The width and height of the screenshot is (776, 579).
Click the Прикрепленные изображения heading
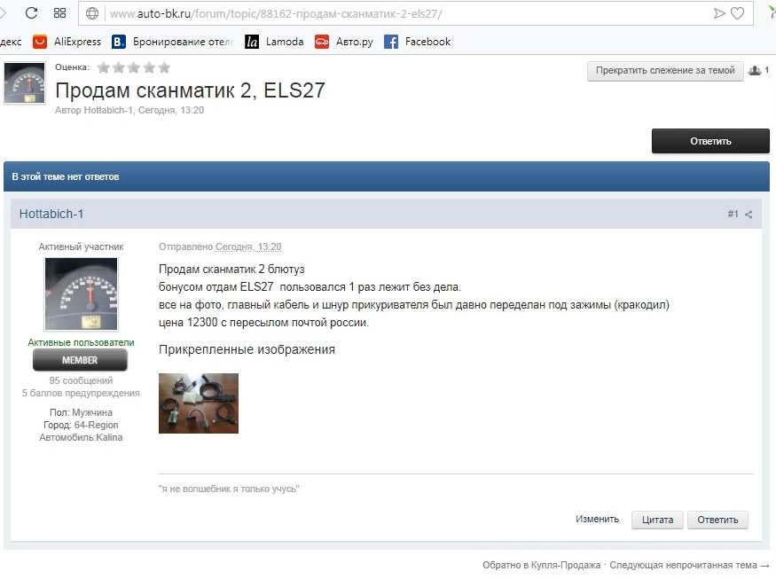click(247, 349)
